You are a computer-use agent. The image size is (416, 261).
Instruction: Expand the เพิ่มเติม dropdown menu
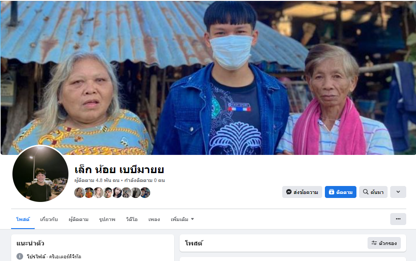[x=182, y=219]
